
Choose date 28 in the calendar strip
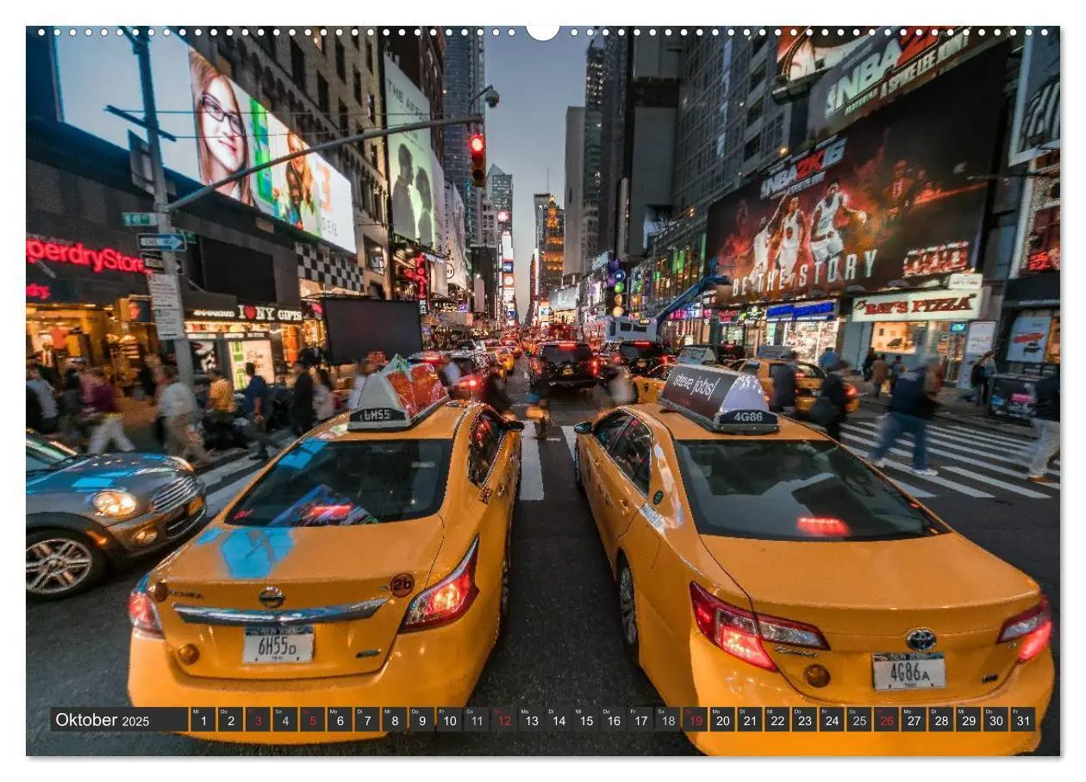pos(941,720)
